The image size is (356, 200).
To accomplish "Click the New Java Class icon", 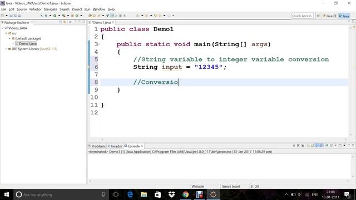I will tap(77, 16).
